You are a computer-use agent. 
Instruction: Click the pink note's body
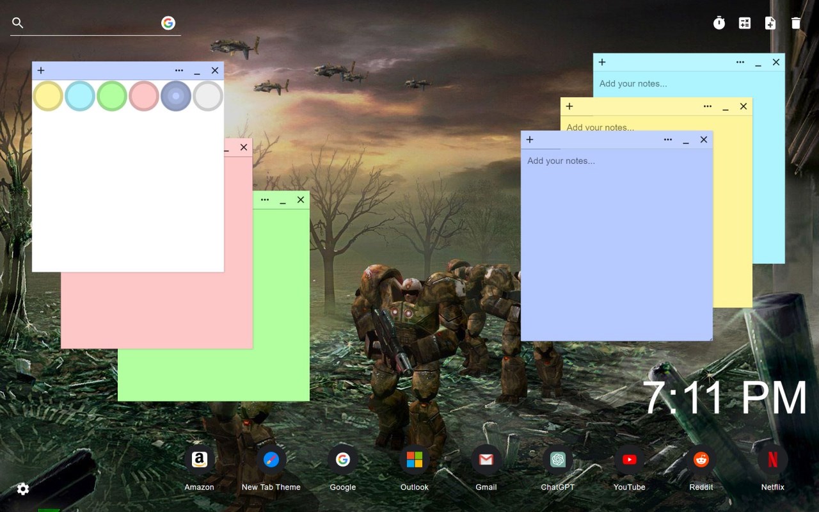[157, 310]
